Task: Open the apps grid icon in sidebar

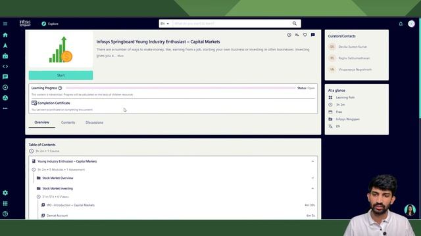Action: point(5,204)
